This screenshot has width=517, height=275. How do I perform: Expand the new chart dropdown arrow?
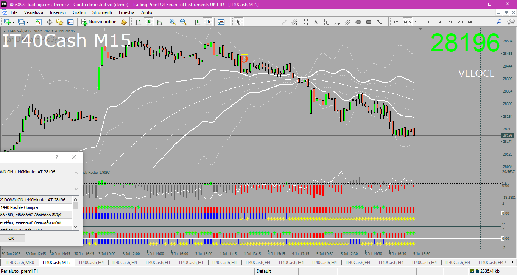click(13, 22)
